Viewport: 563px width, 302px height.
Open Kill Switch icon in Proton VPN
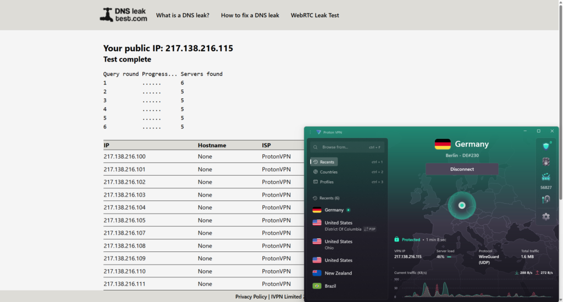pyautogui.click(x=546, y=162)
